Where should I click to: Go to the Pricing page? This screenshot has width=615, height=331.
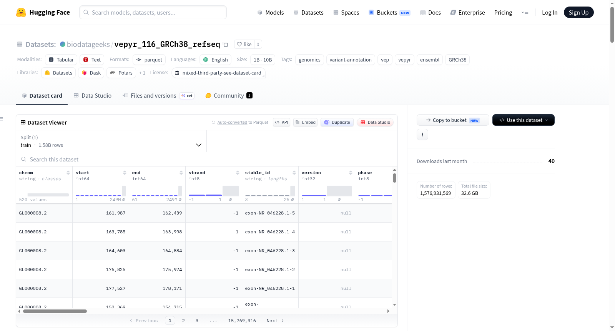pos(503,12)
